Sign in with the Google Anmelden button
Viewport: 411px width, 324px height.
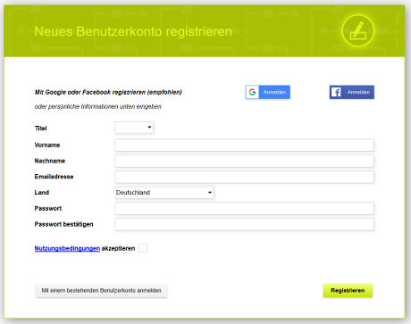(268, 92)
